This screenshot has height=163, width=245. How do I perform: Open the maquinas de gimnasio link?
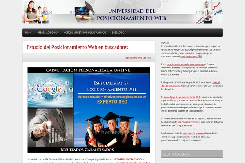point(194,133)
